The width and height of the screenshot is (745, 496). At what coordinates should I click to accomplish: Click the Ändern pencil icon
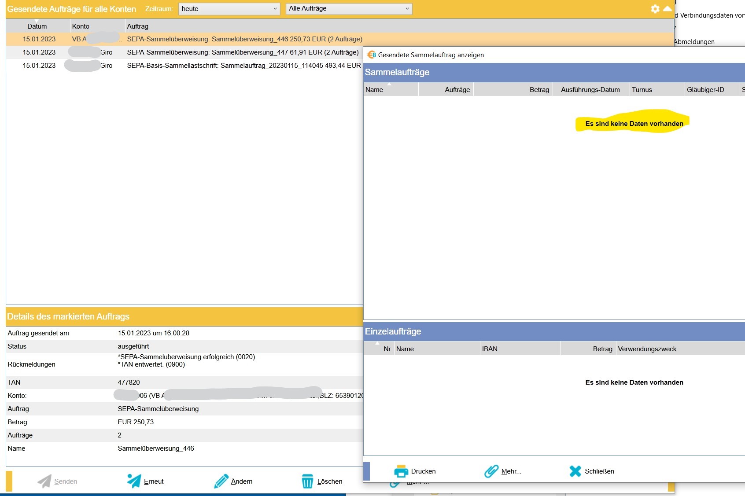click(x=221, y=481)
